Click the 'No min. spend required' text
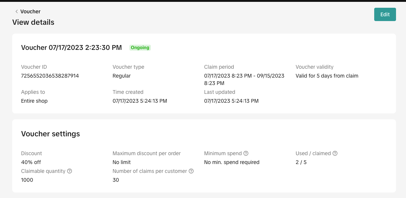Screen dimensions: 406x198 coord(232,162)
